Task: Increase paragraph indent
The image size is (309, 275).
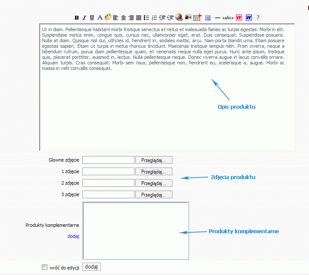Action: (x=162, y=18)
